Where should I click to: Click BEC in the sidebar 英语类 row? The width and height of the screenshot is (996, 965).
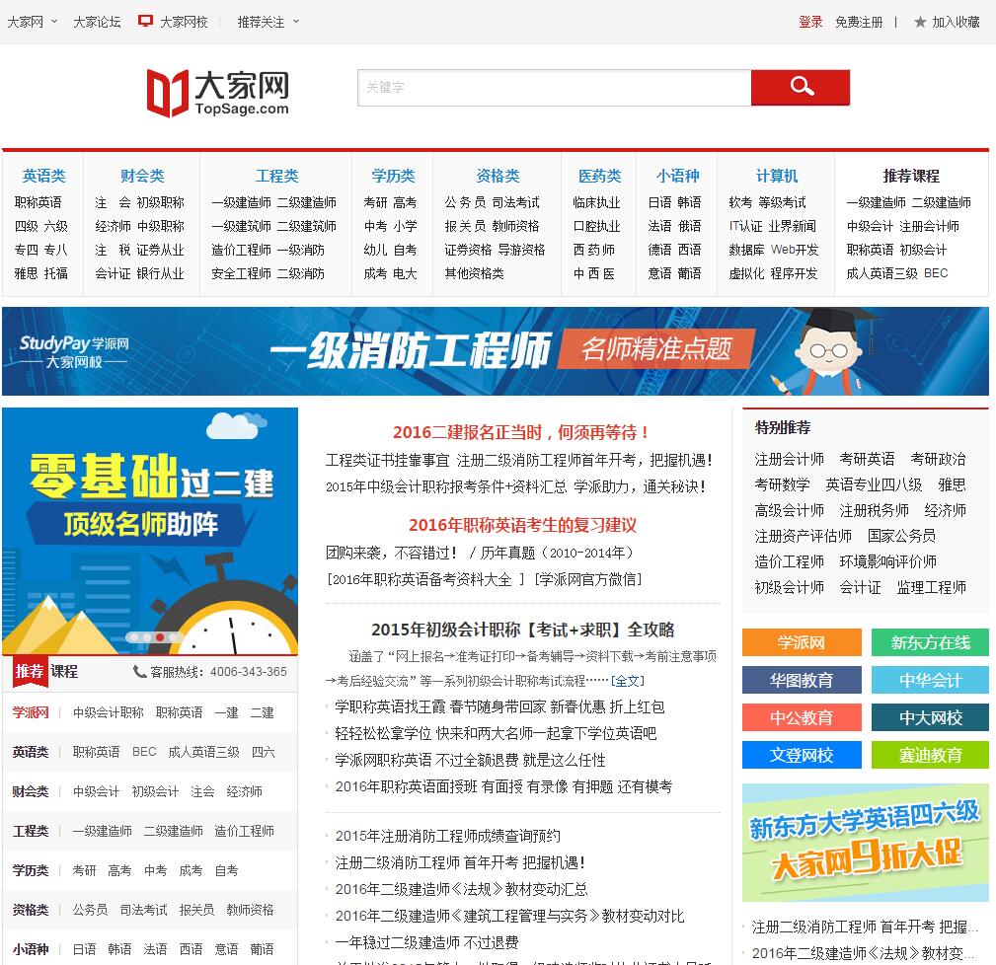(144, 752)
